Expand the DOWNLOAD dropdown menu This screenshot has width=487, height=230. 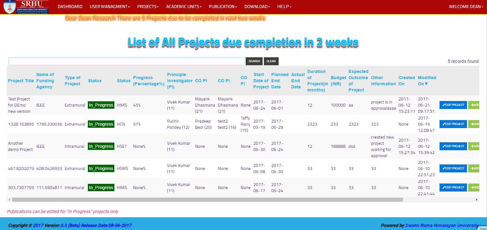(257, 6)
